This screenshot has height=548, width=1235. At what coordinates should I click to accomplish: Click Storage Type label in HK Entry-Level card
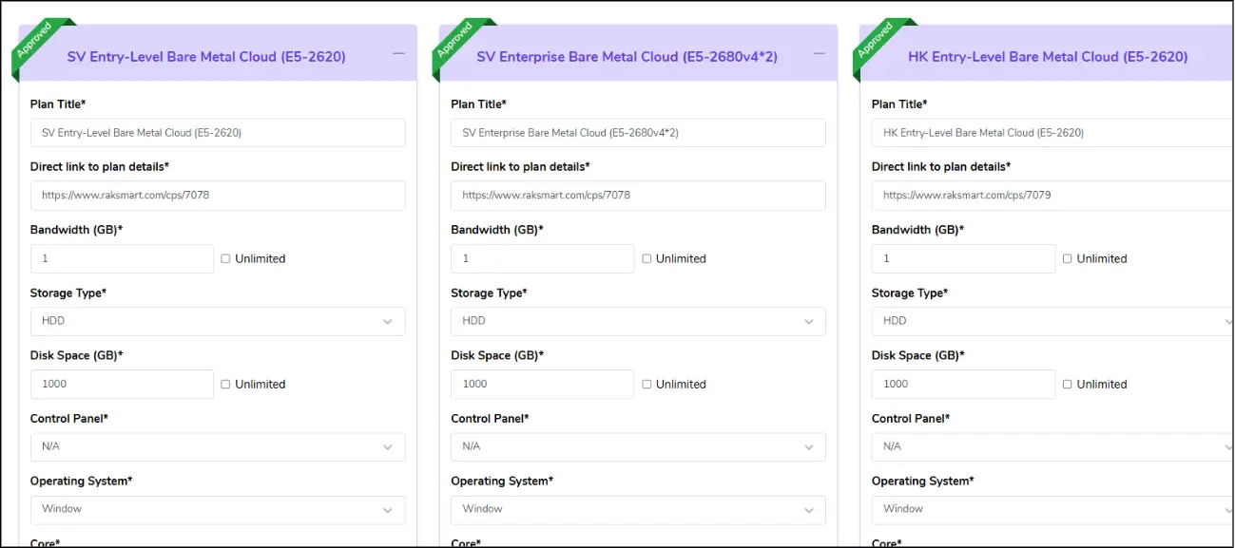coord(910,293)
